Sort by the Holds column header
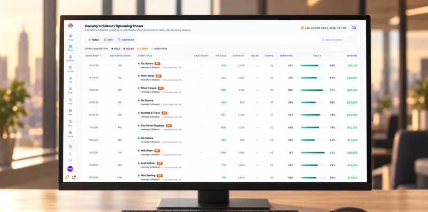The width and height of the screenshot is (428, 212). [255, 56]
